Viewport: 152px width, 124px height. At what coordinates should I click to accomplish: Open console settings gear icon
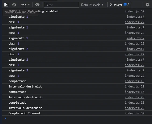click(x=148, y=5)
